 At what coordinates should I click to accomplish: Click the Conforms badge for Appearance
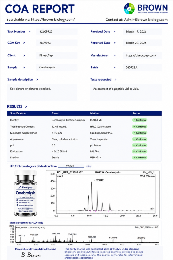tap(140, 139)
